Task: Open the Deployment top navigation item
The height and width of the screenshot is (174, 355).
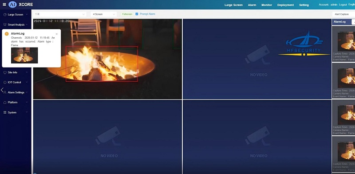Action: [x=285, y=5]
